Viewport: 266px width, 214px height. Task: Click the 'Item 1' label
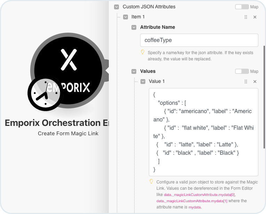(x=138, y=17)
